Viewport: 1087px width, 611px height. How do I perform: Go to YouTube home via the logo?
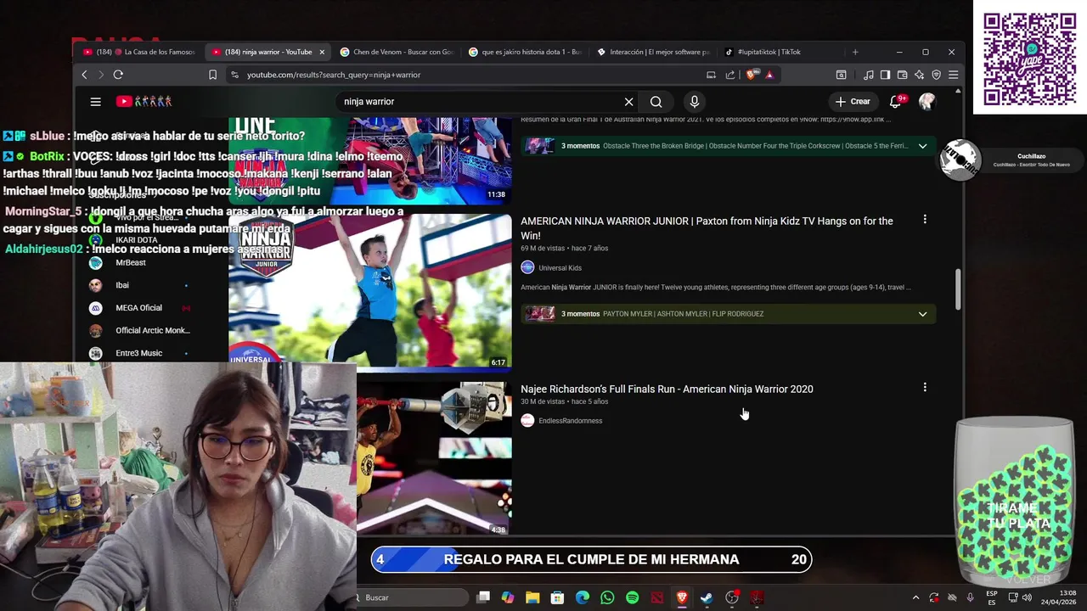[x=144, y=102]
